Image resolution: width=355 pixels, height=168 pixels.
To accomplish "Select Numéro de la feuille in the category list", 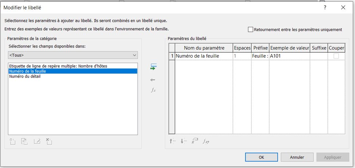I will pyautogui.click(x=73, y=71).
